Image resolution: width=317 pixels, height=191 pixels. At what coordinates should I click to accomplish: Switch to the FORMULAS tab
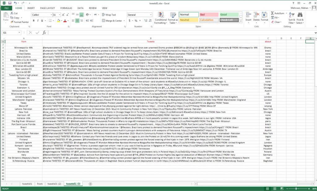click(x=66, y=8)
